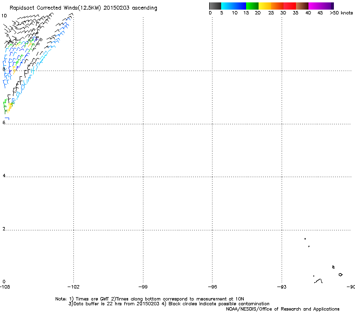Click the diamond-shaped island outline near -90
The image size is (355, 312).
tap(341, 275)
